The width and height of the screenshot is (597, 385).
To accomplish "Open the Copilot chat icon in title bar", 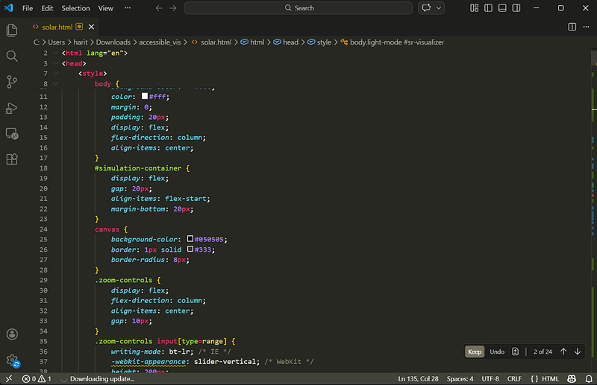I will [x=426, y=8].
